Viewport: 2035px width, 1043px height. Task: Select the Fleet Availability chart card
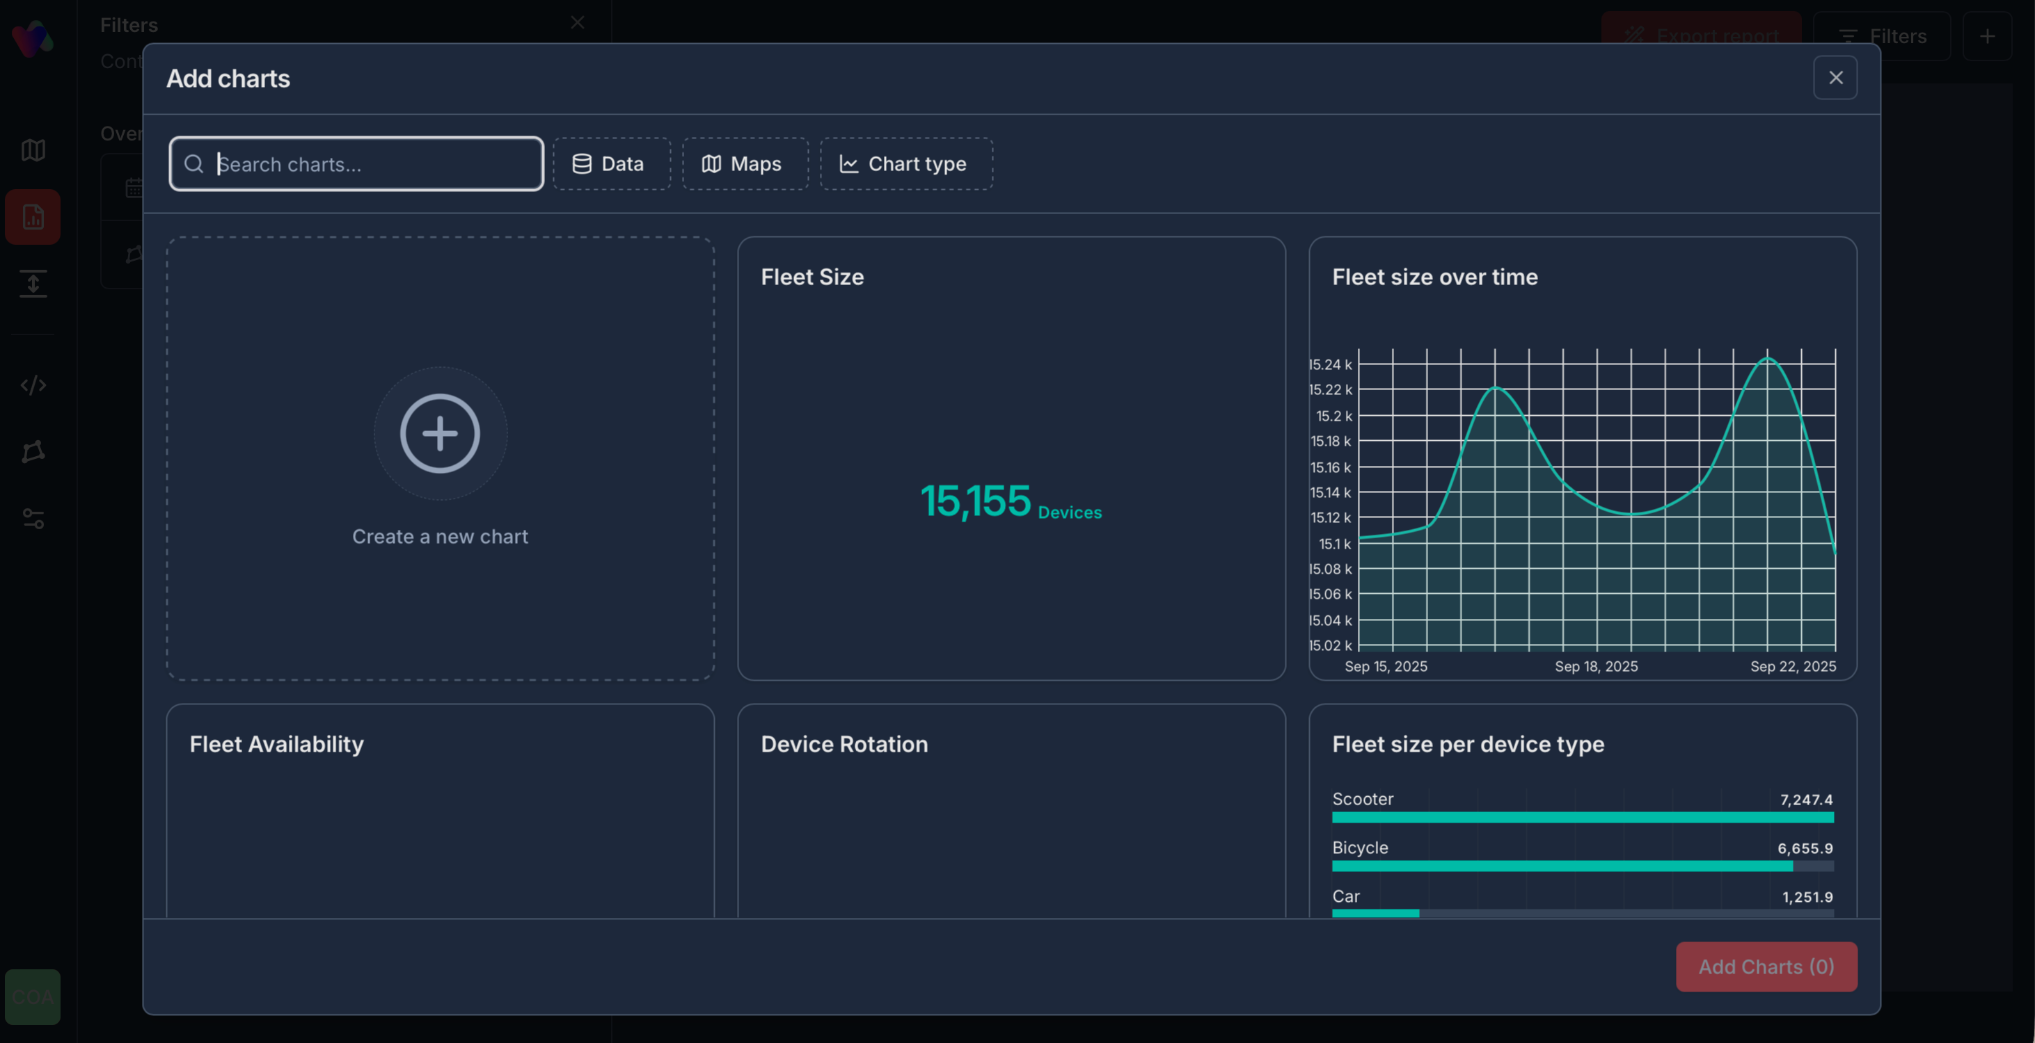[x=440, y=809]
